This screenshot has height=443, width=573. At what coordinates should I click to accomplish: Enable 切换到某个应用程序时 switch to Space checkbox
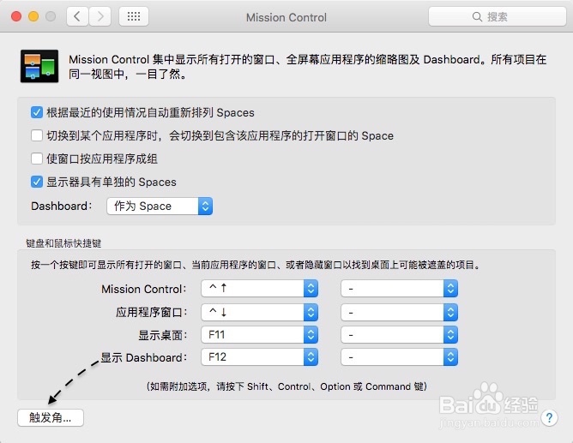point(37,135)
